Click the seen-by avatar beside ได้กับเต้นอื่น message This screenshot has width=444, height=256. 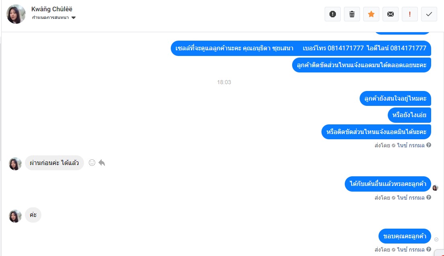click(435, 188)
